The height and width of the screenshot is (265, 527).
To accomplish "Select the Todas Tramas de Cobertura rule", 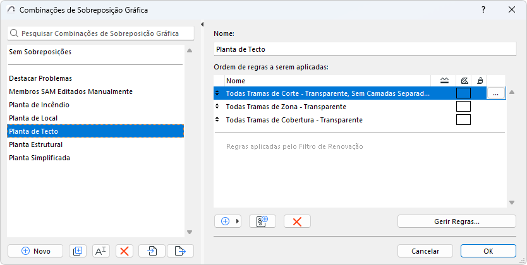I will point(294,120).
